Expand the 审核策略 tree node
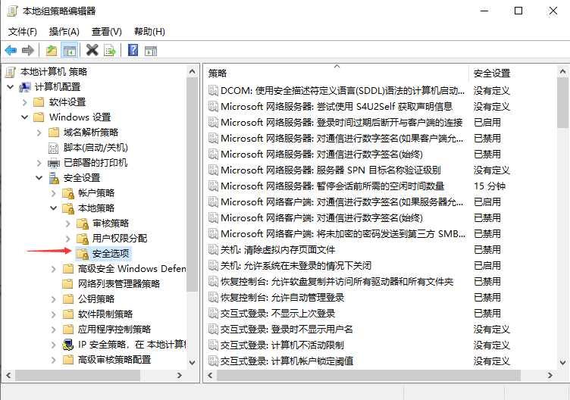Viewport: 570px width, 400px height. [67, 223]
